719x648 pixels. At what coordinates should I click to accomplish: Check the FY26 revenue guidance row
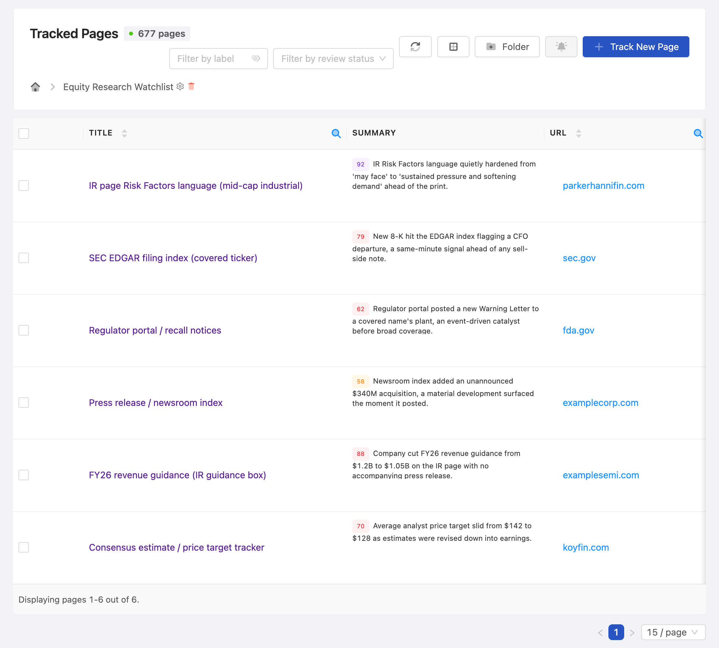click(24, 475)
